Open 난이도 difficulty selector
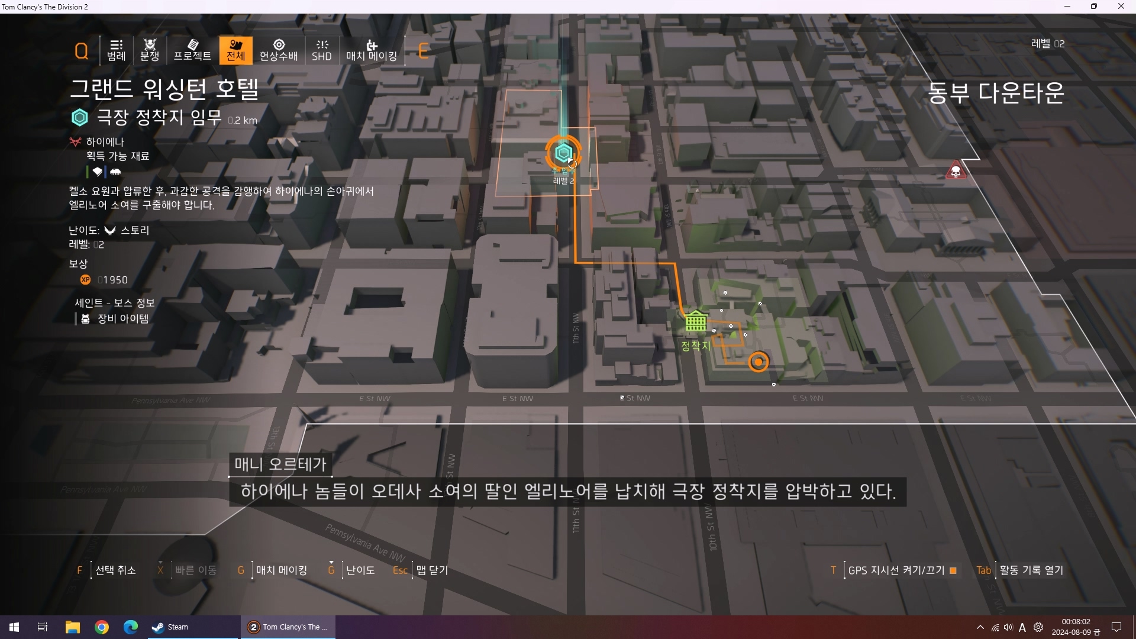 (x=360, y=570)
